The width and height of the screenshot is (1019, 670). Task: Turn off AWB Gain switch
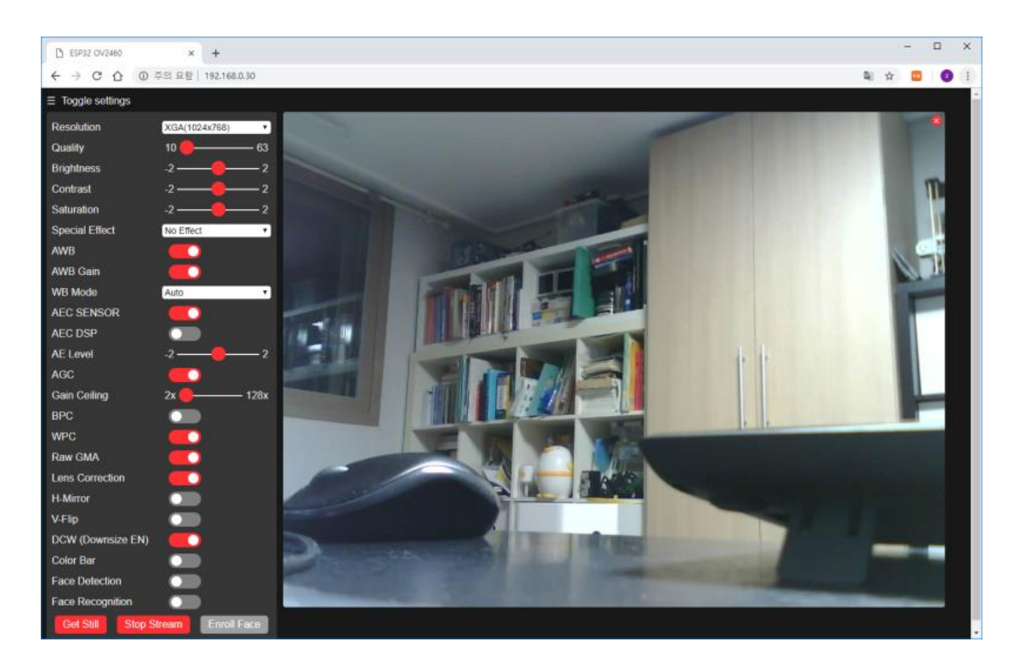184,272
